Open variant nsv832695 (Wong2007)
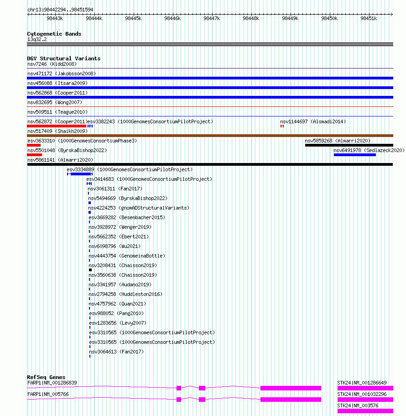 [x=55, y=102]
